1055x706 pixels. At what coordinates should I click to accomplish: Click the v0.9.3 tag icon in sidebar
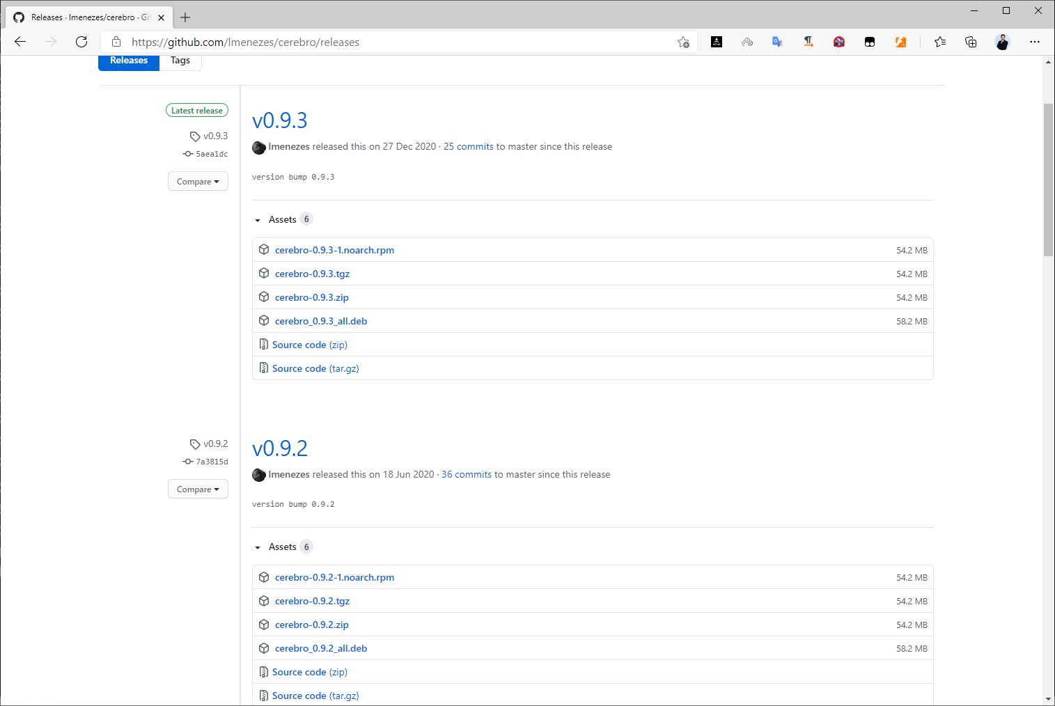[x=195, y=136]
